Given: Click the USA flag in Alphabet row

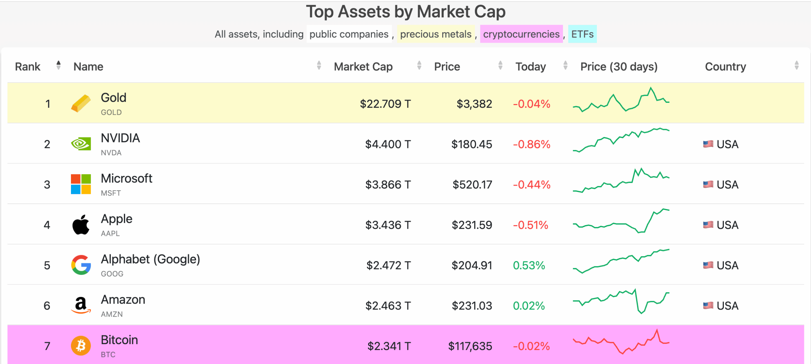Looking at the screenshot, I should click(708, 265).
